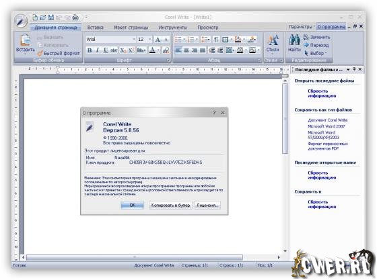Toggle Underline formatting button
Screen dimensions: 377x280
(105, 50)
